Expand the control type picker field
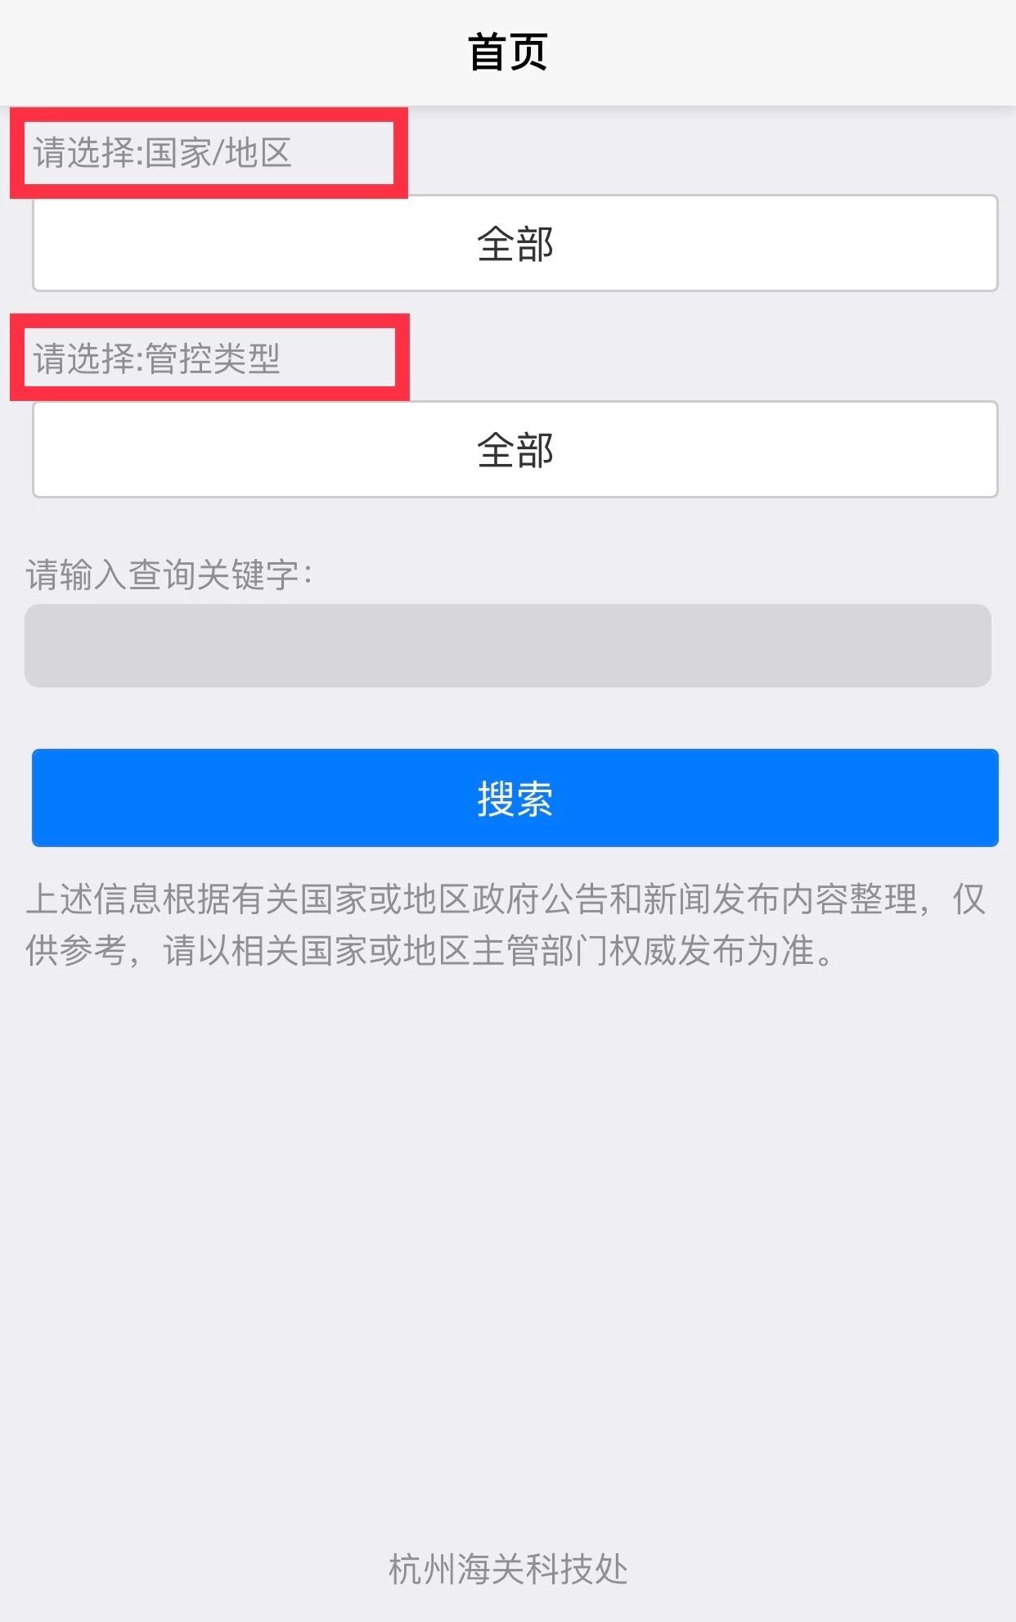 point(515,449)
